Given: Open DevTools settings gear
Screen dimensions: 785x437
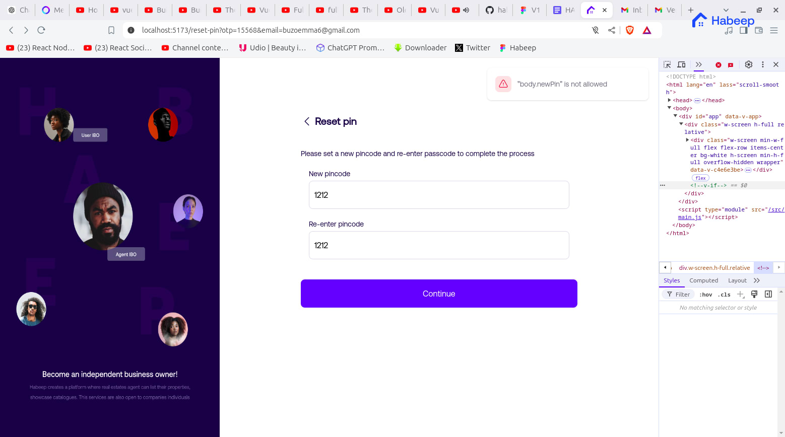Looking at the screenshot, I should [x=749, y=64].
